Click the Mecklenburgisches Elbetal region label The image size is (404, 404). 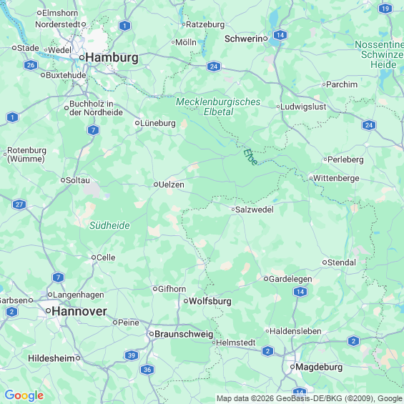click(218, 107)
